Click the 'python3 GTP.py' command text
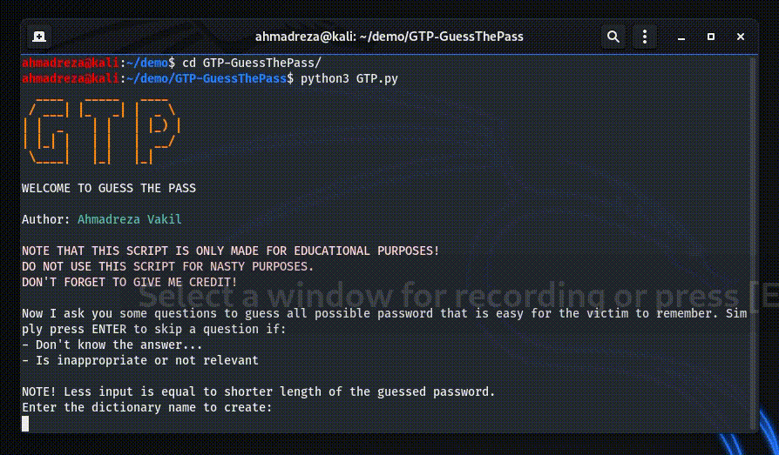Viewport: 779px width, 455px height. [x=349, y=79]
